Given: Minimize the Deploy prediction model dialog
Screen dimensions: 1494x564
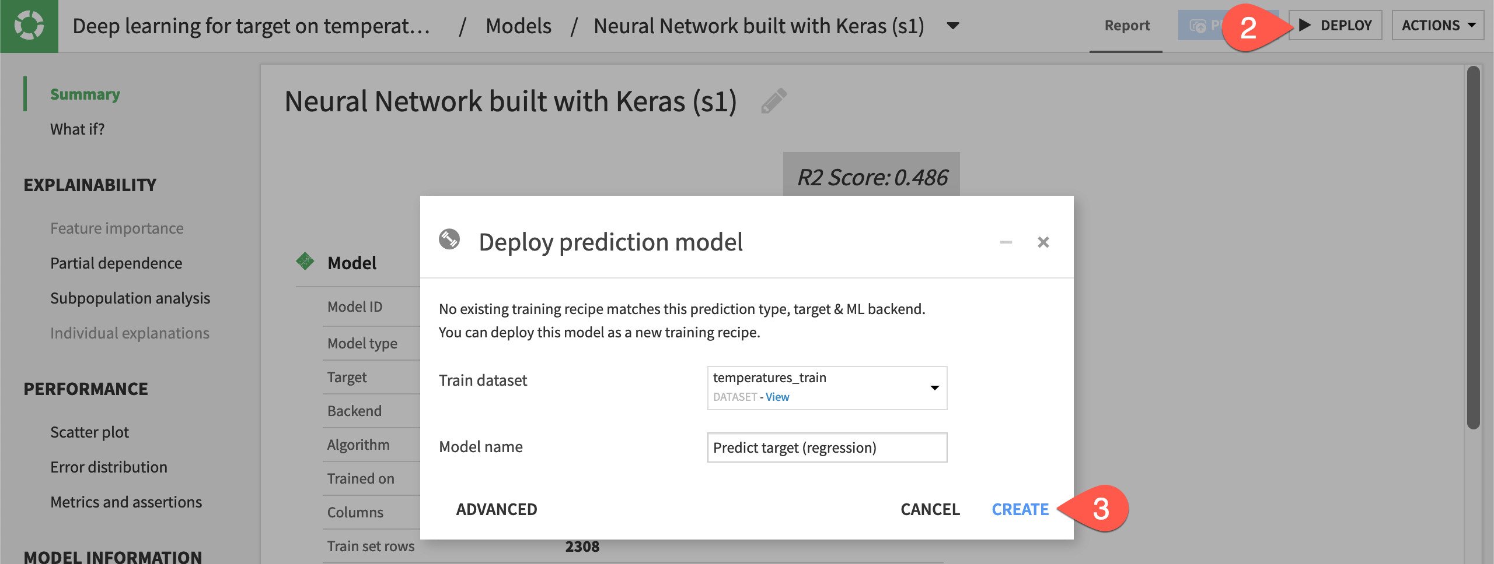Looking at the screenshot, I should point(1005,242).
